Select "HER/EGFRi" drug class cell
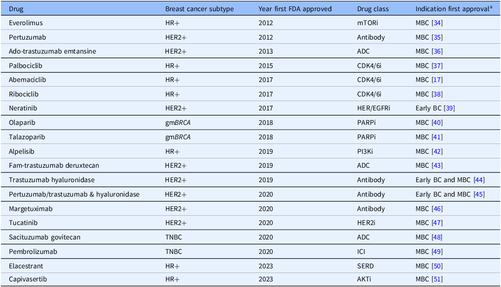The image size is (501, 287). [x=374, y=108]
